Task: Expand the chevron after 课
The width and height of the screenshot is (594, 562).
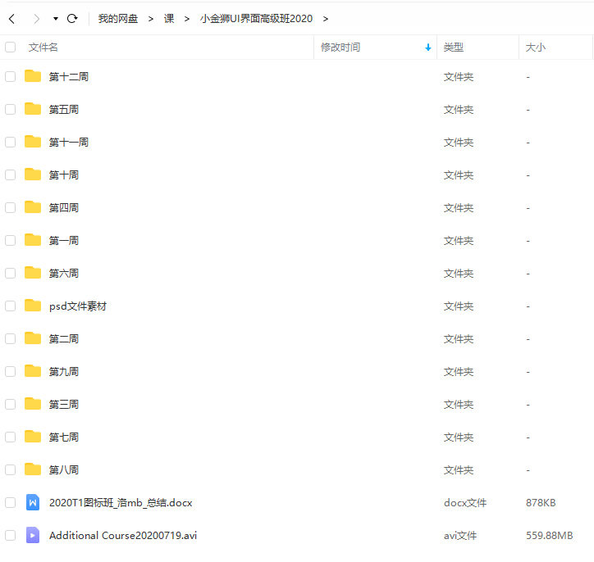Action: click(x=187, y=19)
